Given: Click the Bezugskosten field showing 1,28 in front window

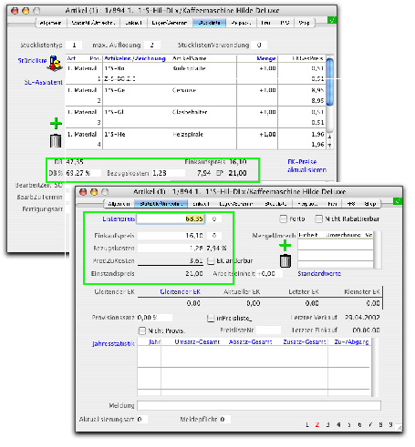Looking at the screenshot, I should 171,248.
